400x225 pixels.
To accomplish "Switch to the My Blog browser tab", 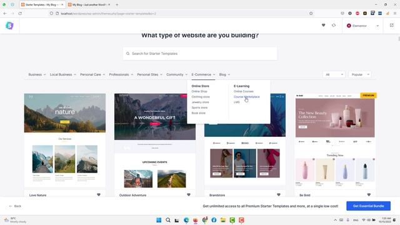I will (89, 4).
